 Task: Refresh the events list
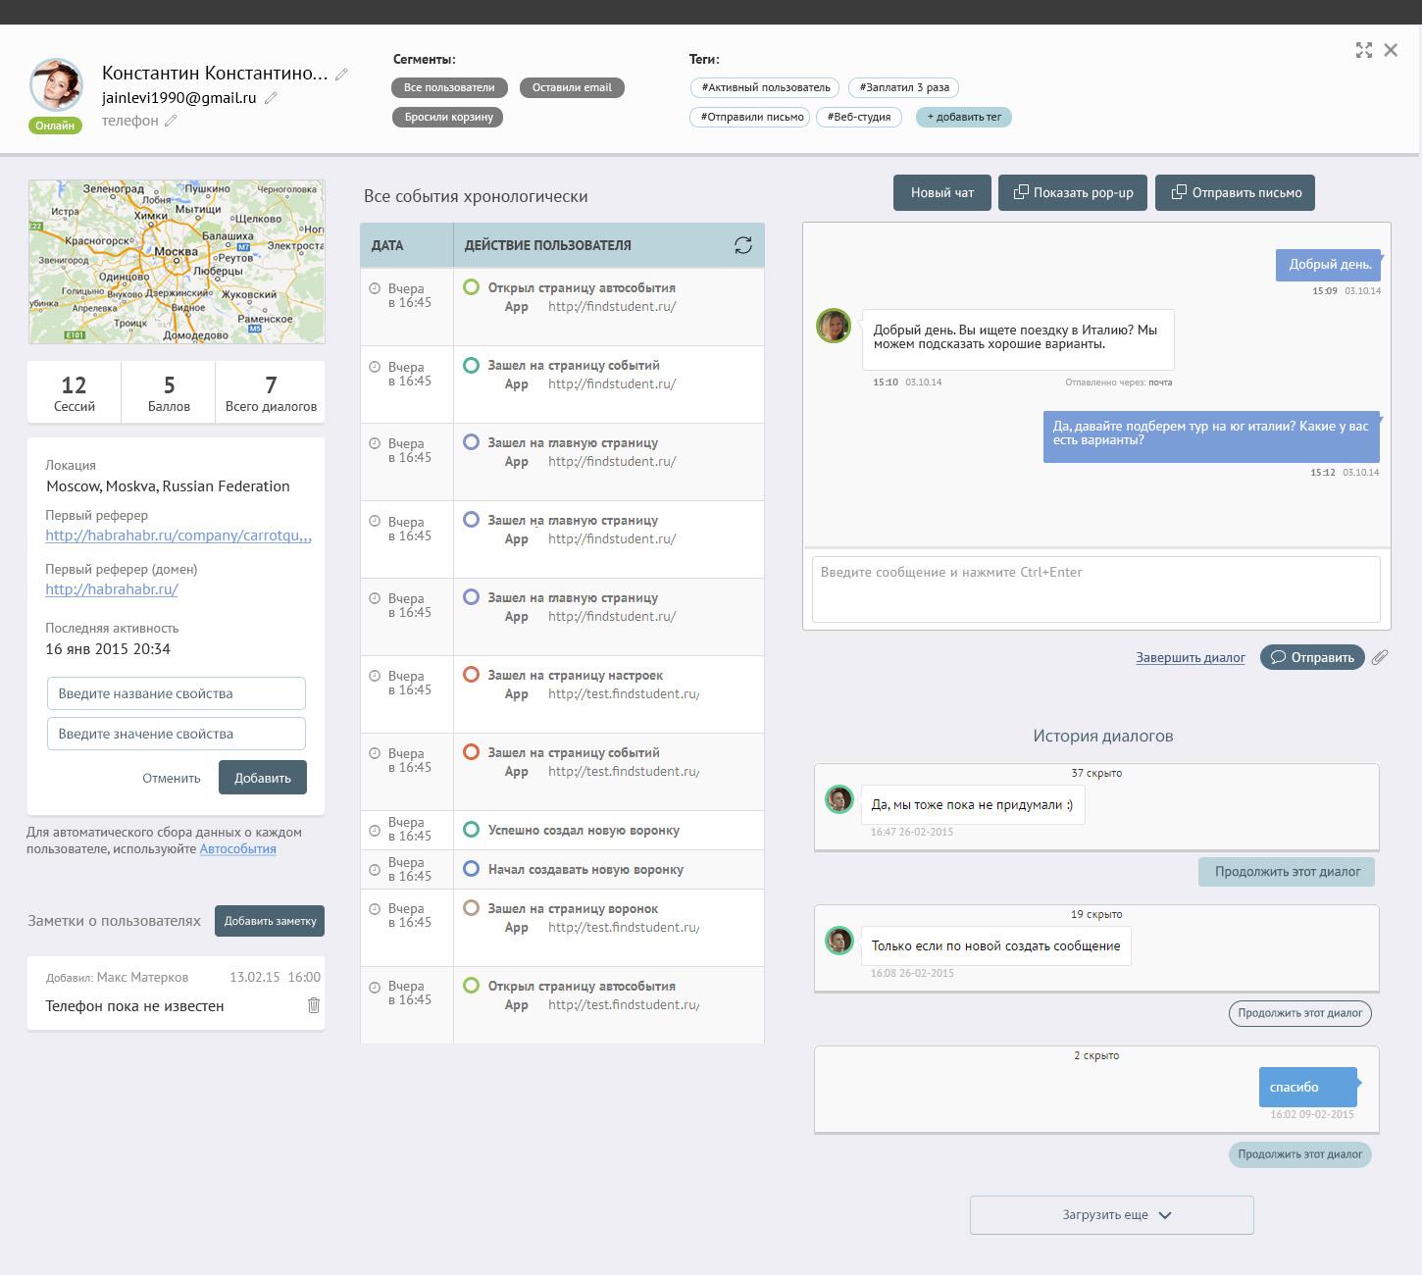tap(743, 245)
